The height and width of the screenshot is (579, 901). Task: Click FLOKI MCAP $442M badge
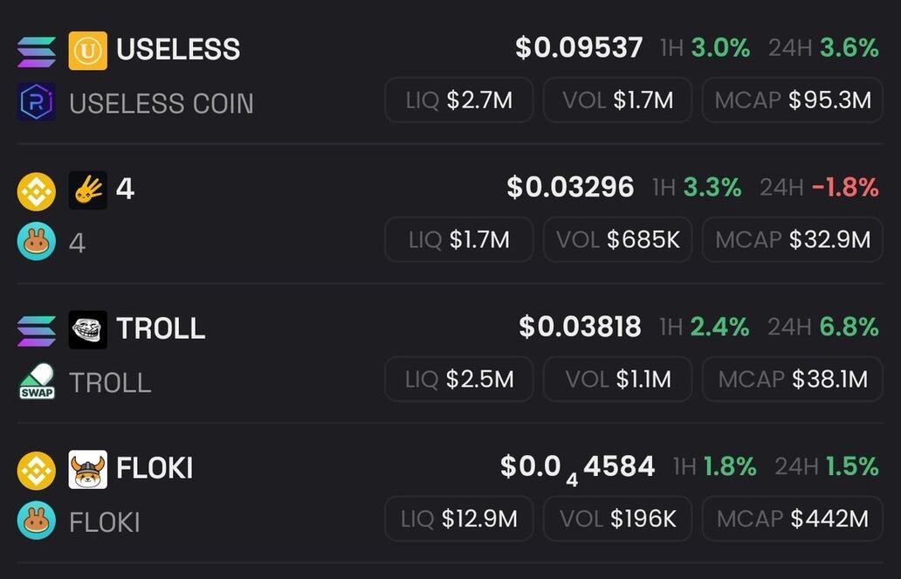792,520
